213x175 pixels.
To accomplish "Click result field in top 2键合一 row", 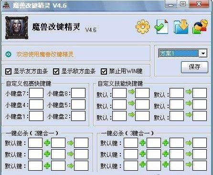I will (x=81, y=142).
